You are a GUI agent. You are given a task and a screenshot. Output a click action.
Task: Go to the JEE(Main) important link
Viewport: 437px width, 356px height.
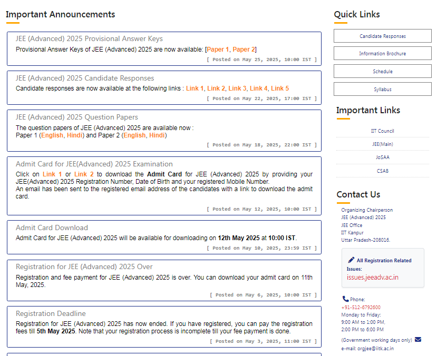pos(382,144)
